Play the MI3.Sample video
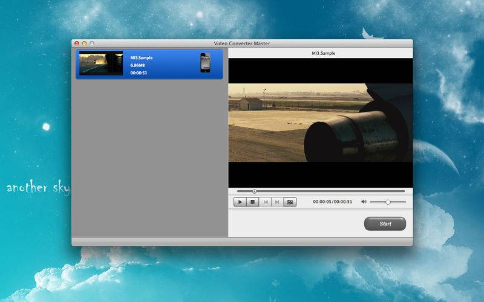Image resolution: width=484 pixels, height=302 pixels. point(240,202)
